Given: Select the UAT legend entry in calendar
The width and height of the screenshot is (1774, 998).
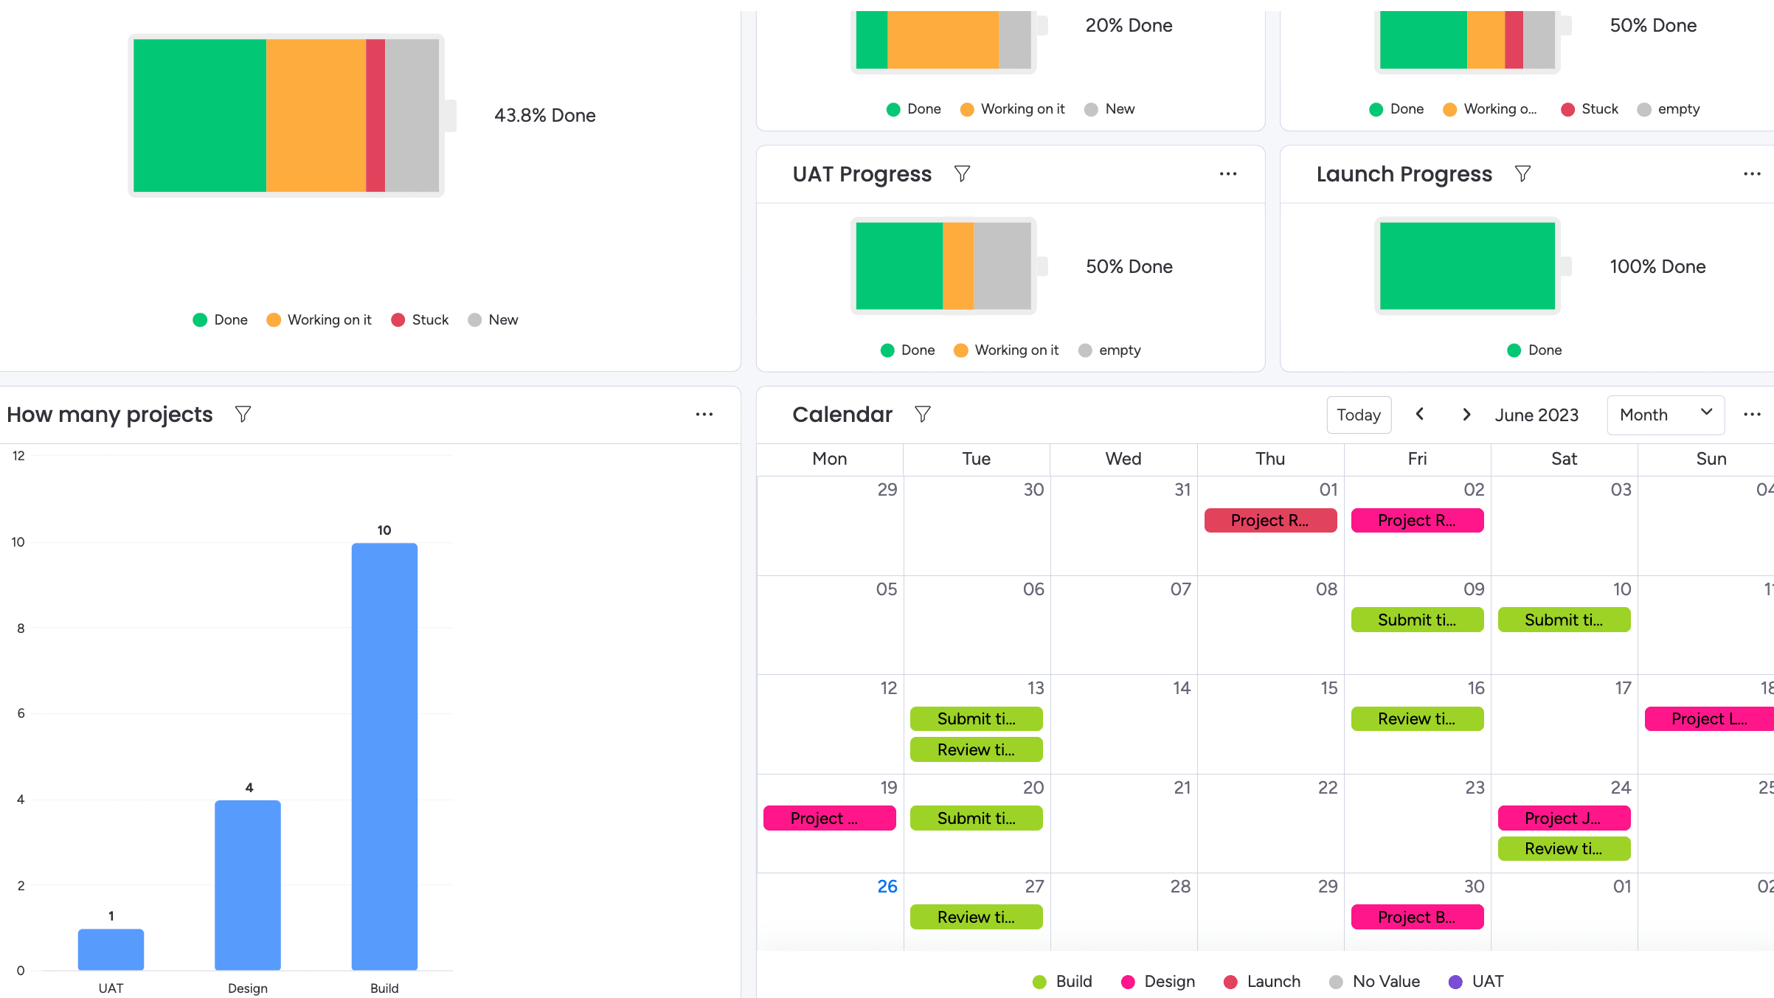Looking at the screenshot, I should [1476, 981].
